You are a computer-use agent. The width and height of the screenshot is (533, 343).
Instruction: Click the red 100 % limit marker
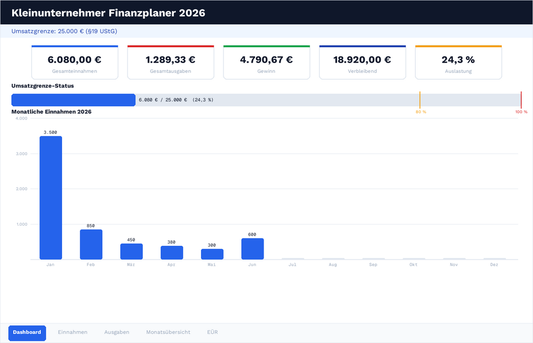click(521, 100)
